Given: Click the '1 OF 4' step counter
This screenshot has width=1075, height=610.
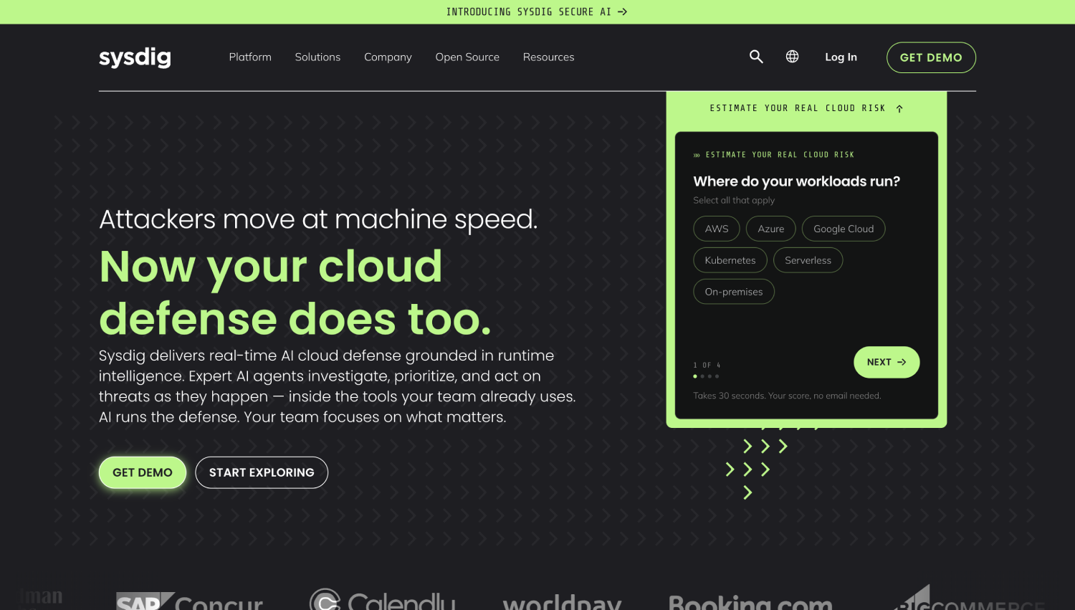Looking at the screenshot, I should pyautogui.click(x=707, y=366).
